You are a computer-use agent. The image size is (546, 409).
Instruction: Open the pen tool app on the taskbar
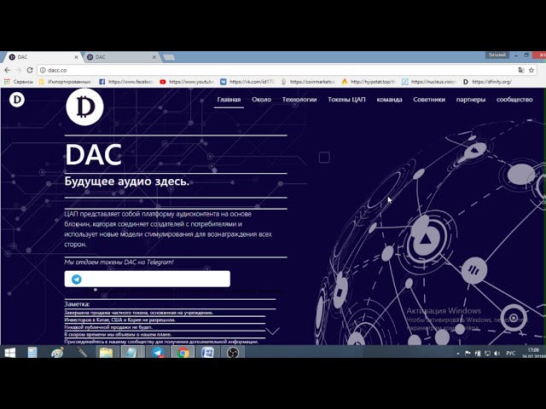coord(82,353)
